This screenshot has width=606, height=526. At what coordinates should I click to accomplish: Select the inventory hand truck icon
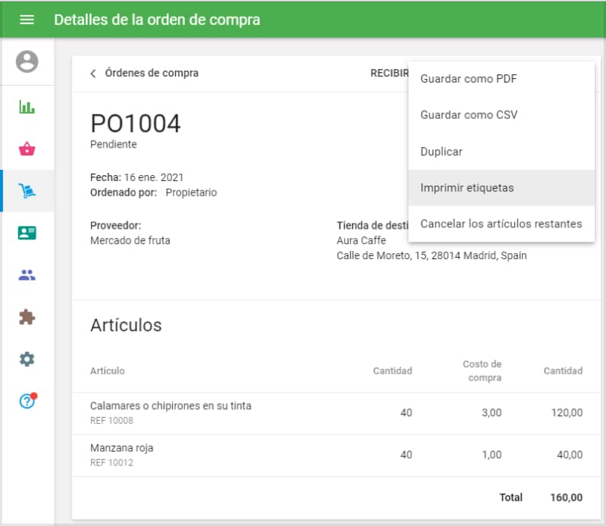pyautogui.click(x=27, y=191)
